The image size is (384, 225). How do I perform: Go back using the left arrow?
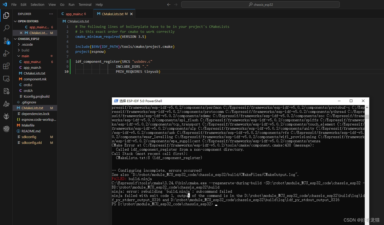[x=169, y=4]
